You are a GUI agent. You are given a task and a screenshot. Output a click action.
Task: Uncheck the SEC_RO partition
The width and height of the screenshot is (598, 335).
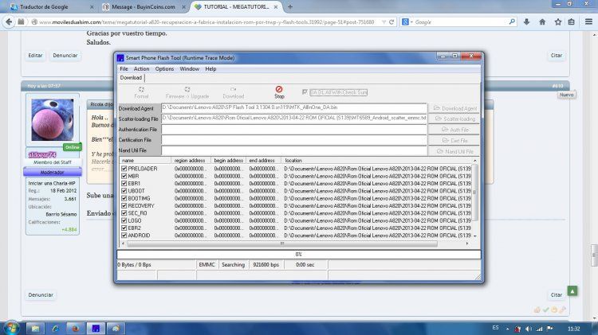pos(124,212)
